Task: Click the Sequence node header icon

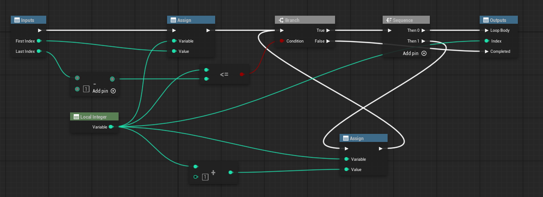Action: pos(388,20)
